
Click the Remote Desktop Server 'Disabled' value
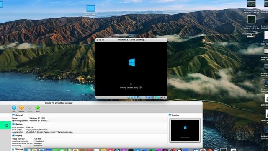(38, 143)
